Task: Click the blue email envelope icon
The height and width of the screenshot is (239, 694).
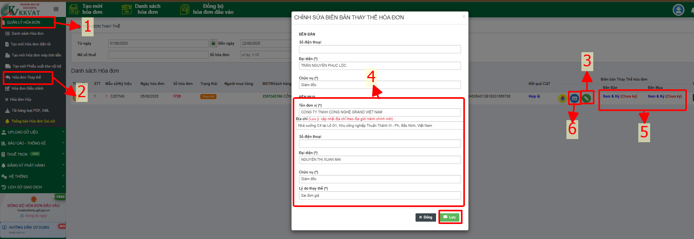Action: [574, 98]
